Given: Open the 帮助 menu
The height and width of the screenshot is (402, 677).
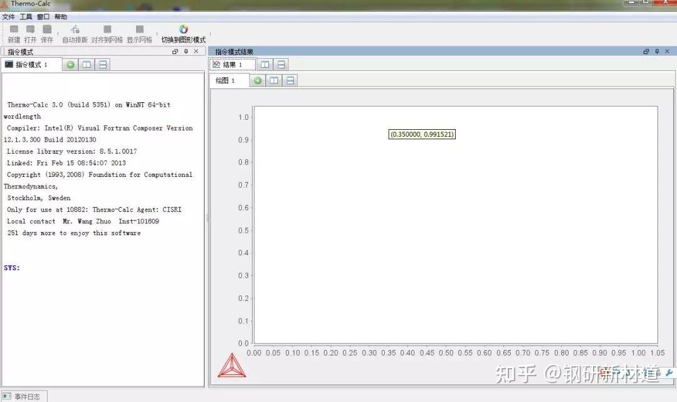Looking at the screenshot, I should pos(60,16).
